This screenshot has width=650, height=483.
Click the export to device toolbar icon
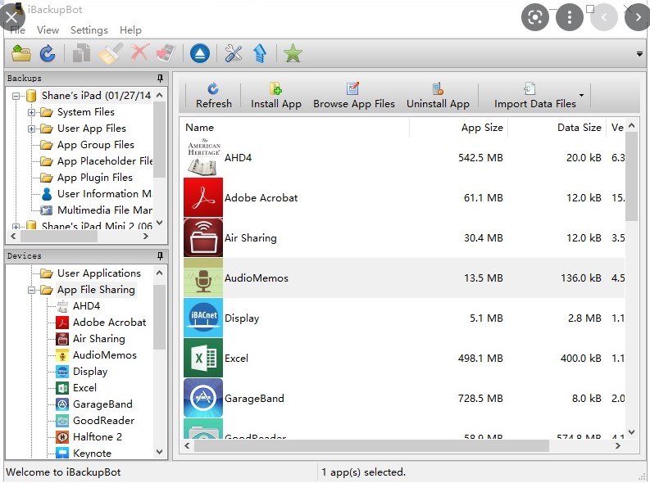pos(166,53)
